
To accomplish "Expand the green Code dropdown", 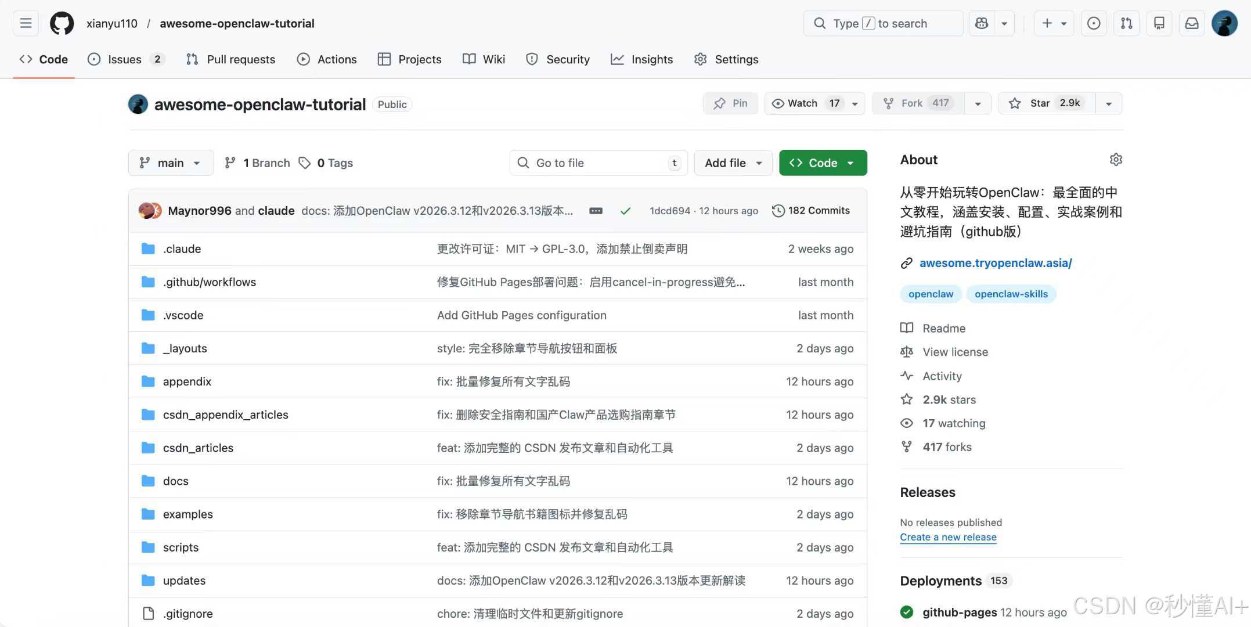I will click(x=823, y=163).
